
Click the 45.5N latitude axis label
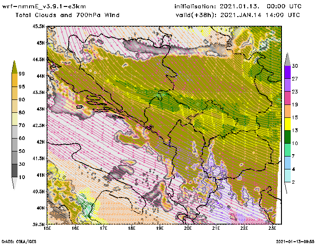(38, 26)
